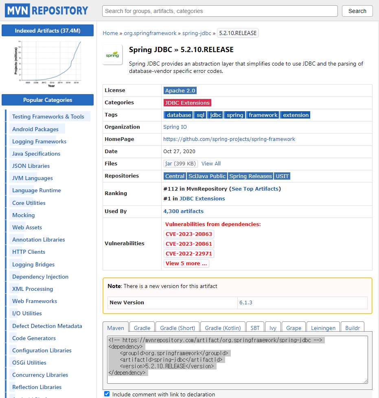Open JVM Languages category
This screenshot has width=379, height=398.
(x=33, y=178)
